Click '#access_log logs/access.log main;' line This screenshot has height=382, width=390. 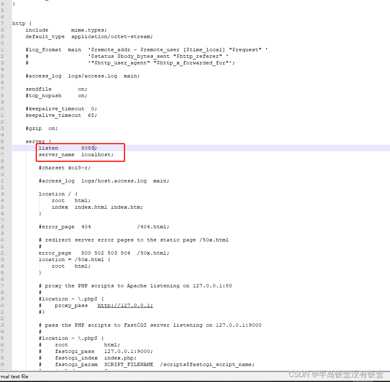[x=82, y=76]
